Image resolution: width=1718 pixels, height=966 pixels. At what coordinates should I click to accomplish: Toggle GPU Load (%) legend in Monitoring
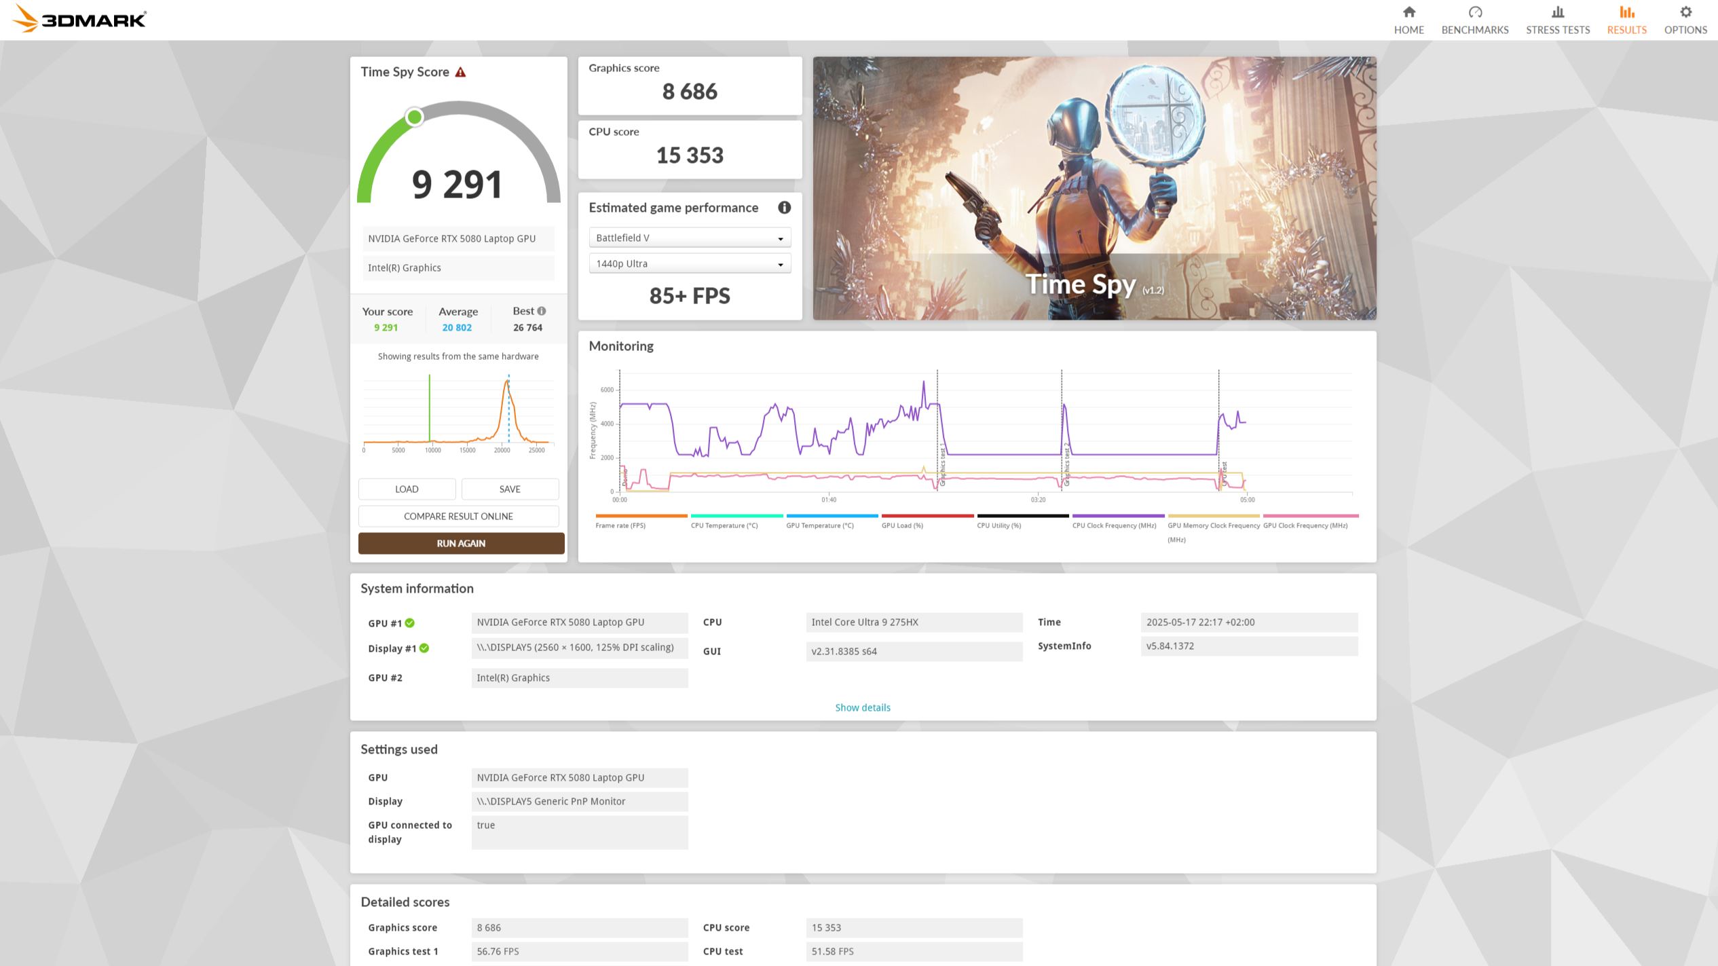point(927,521)
